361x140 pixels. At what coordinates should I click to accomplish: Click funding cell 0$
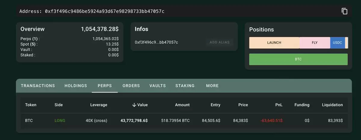[307, 120]
